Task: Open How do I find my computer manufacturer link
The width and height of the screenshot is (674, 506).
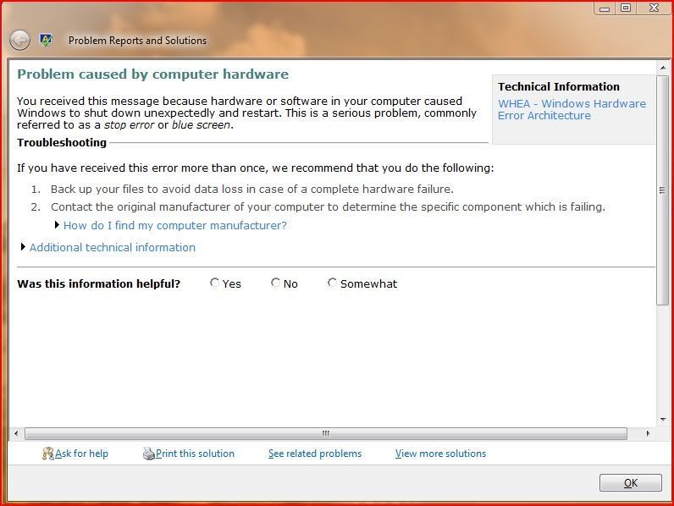Action: click(175, 226)
